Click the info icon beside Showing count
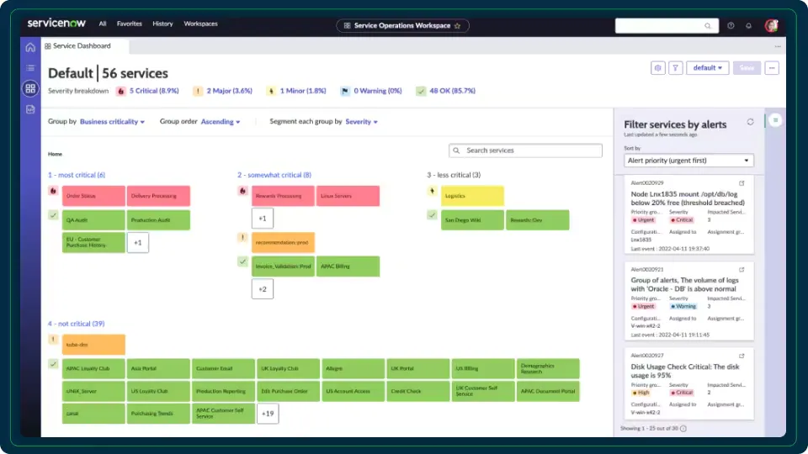The image size is (808, 454). pos(683,428)
